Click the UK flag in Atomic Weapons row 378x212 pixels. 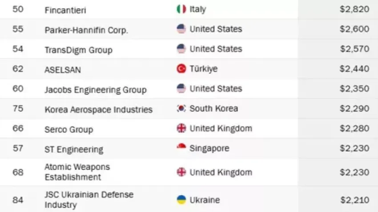[181, 172]
